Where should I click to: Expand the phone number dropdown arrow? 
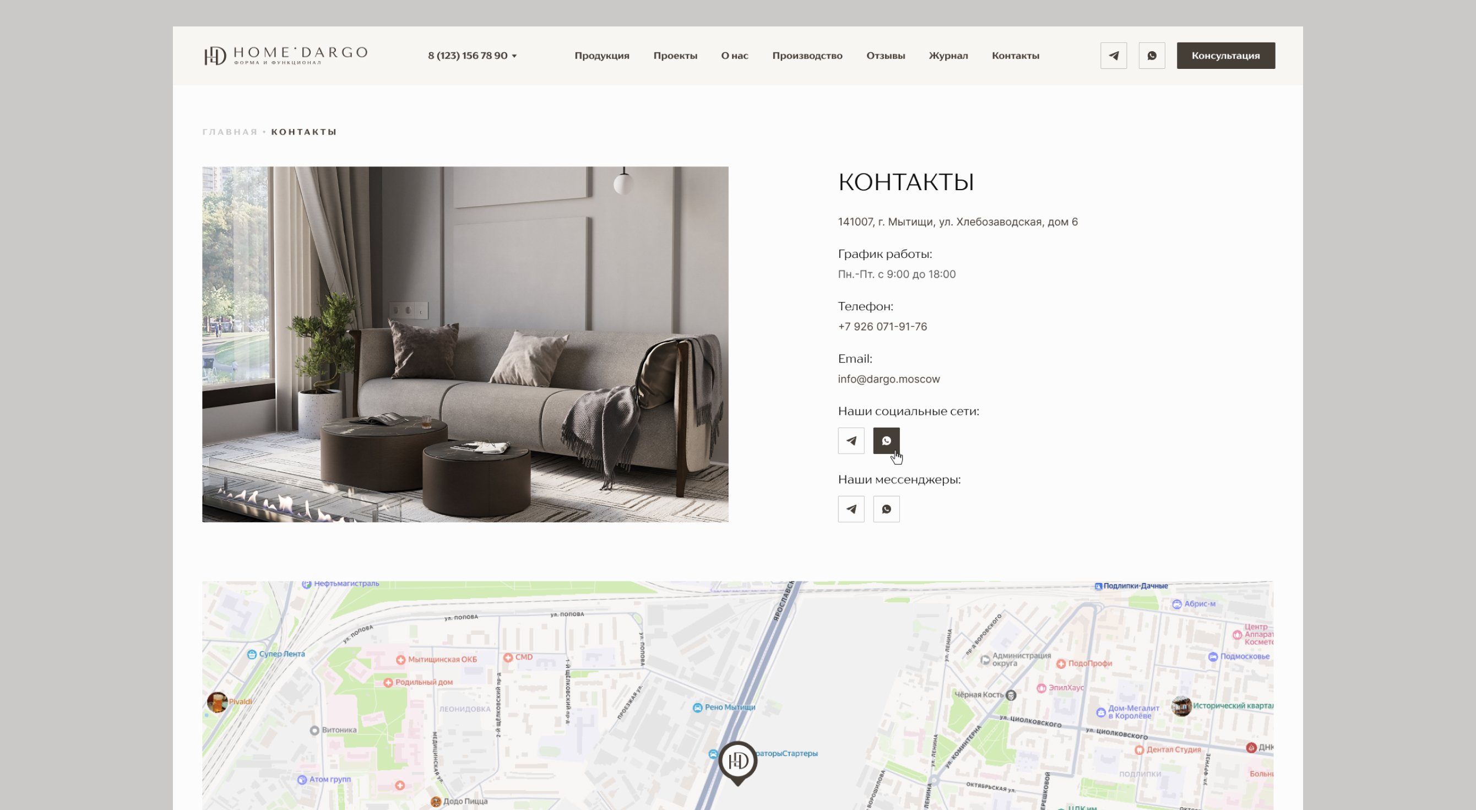[514, 56]
